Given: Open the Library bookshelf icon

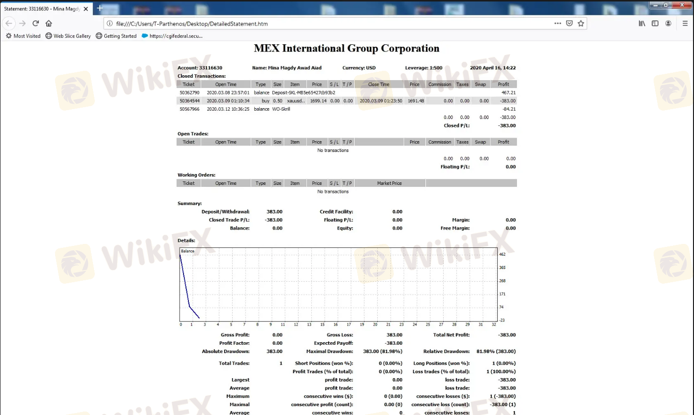Looking at the screenshot, I should [x=642, y=23].
